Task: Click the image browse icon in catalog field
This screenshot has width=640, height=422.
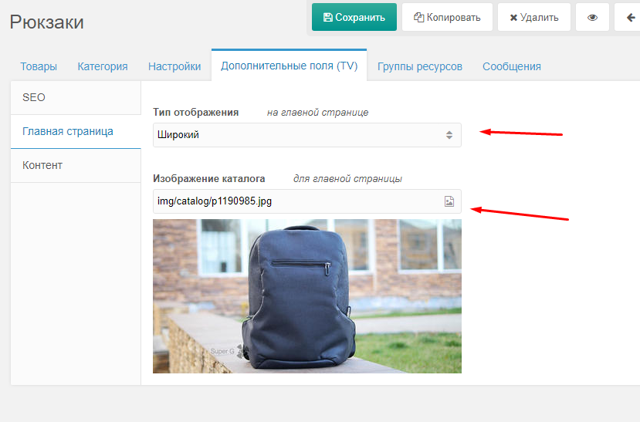Action: pos(449,201)
